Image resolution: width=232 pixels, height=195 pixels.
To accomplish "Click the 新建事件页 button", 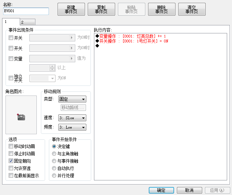I will pos(71,9).
